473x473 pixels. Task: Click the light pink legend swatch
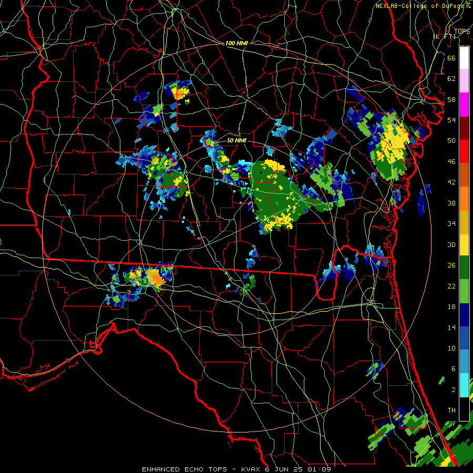(x=464, y=81)
